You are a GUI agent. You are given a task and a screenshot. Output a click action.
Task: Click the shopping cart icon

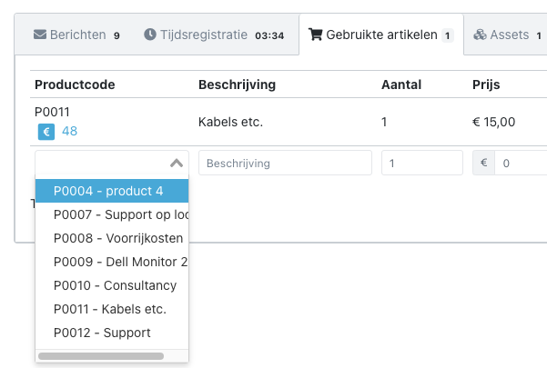click(315, 35)
